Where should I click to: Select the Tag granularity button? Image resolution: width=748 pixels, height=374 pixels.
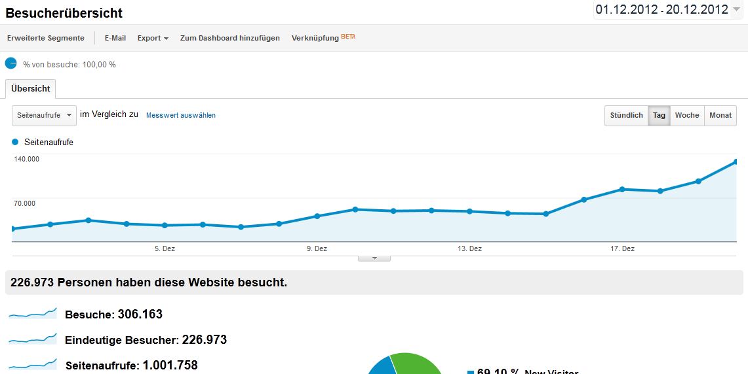point(659,115)
